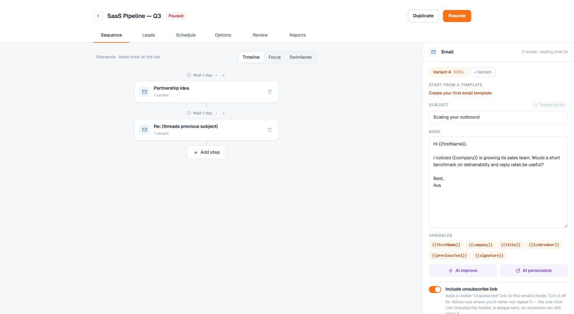Click the clock icon of the second Wait 1 day
Viewport: 574px width, 314px height.
(189, 113)
